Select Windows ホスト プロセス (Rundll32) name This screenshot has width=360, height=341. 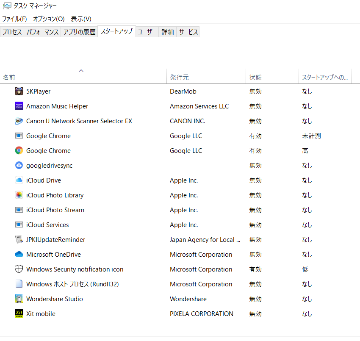click(72, 284)
